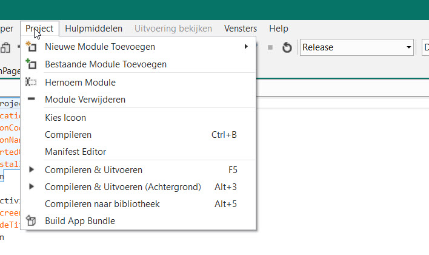Click the Hernoem Module icon

pos(32,82)
